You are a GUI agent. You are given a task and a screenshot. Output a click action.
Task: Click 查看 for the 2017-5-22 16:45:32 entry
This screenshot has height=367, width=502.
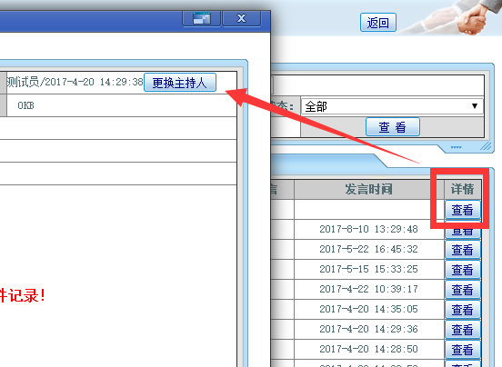coord(463,250)
